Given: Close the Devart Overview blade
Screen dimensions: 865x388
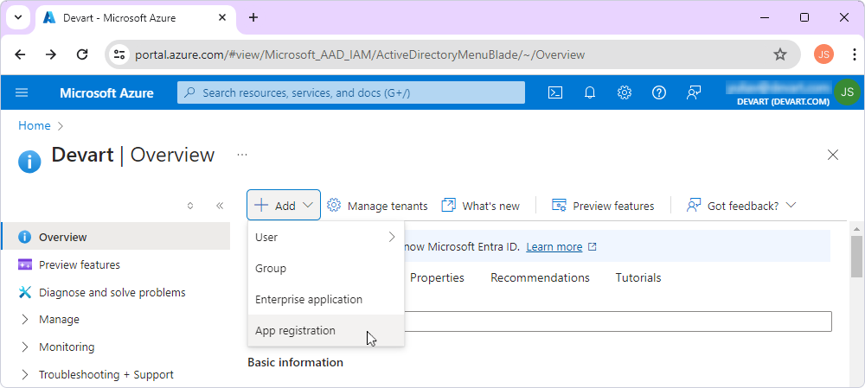Looking at the screenshot, I should [x=833, y=155].
